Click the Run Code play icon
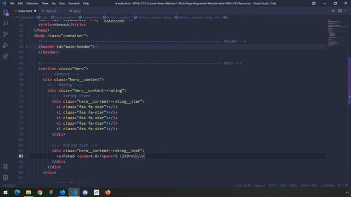Image resolution: width=351 pixels, height=197 pixels. click(333, 11)
